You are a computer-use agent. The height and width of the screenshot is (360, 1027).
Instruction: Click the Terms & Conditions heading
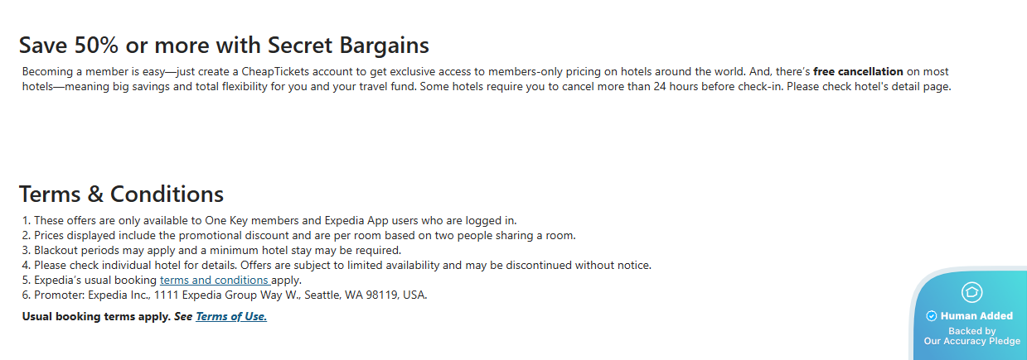coord(121,194)
